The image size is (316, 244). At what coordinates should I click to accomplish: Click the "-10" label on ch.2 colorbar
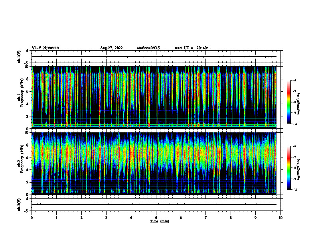(295, 190)
